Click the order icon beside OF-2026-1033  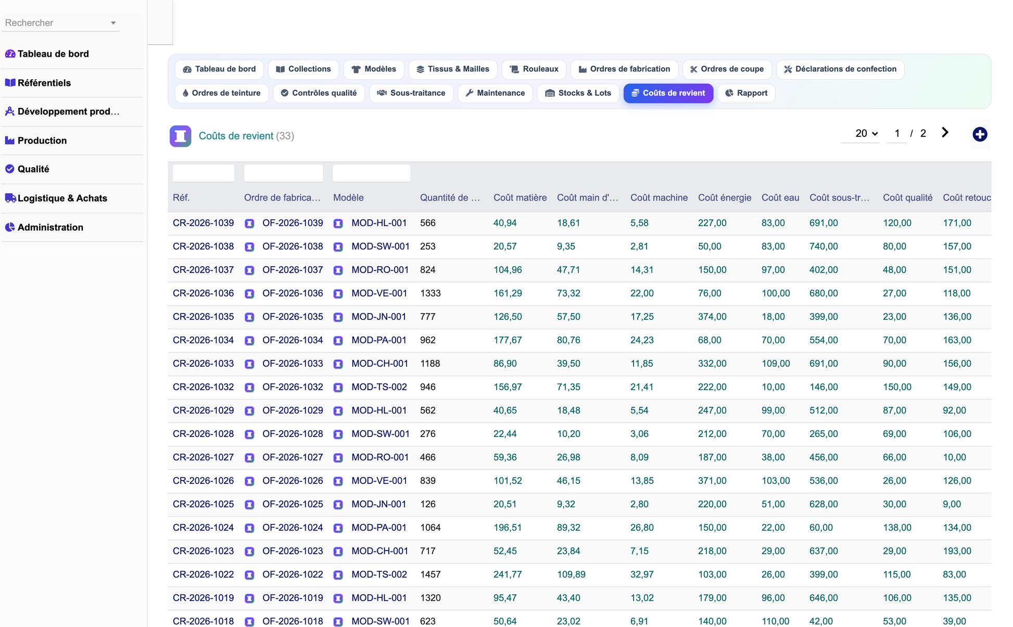click(x=250, y=364)
